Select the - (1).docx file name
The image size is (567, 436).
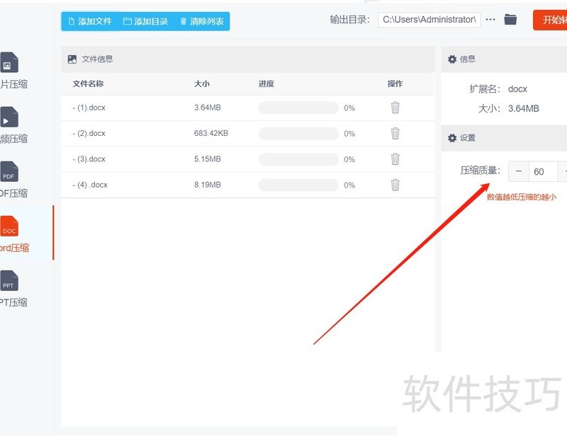coord(89,108)
